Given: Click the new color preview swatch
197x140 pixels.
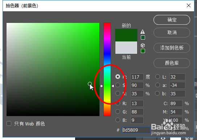Looking at the screenshot, I should tap(126, 35).
